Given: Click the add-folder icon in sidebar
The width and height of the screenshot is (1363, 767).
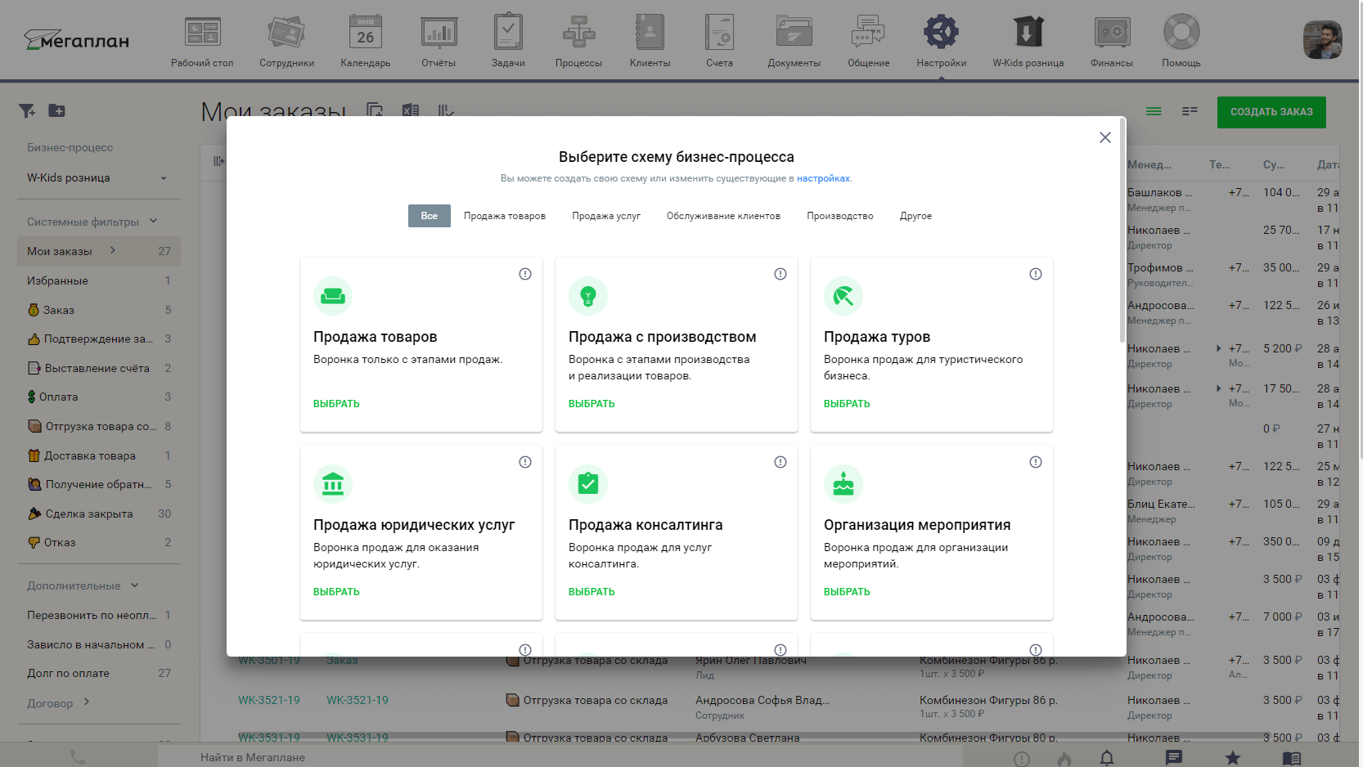Looking at the screenshot, I should (56, 110).
